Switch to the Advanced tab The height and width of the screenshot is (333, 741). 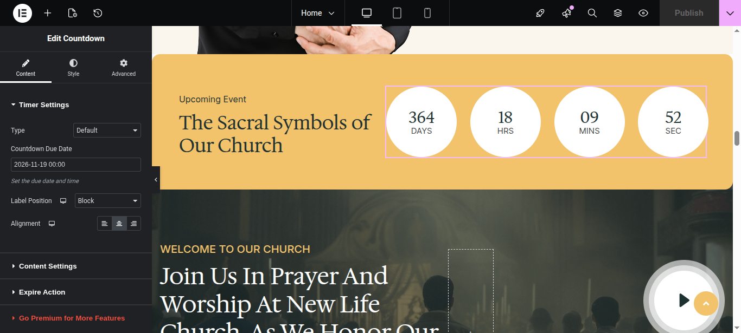[x=124, y=68]
